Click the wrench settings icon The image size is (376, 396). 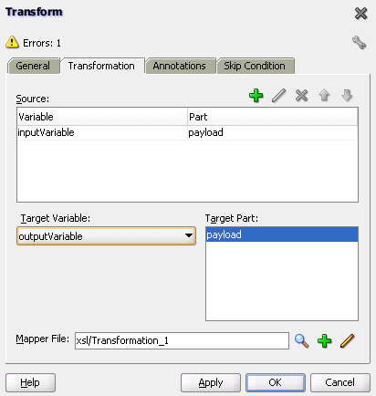pos(359,42)
